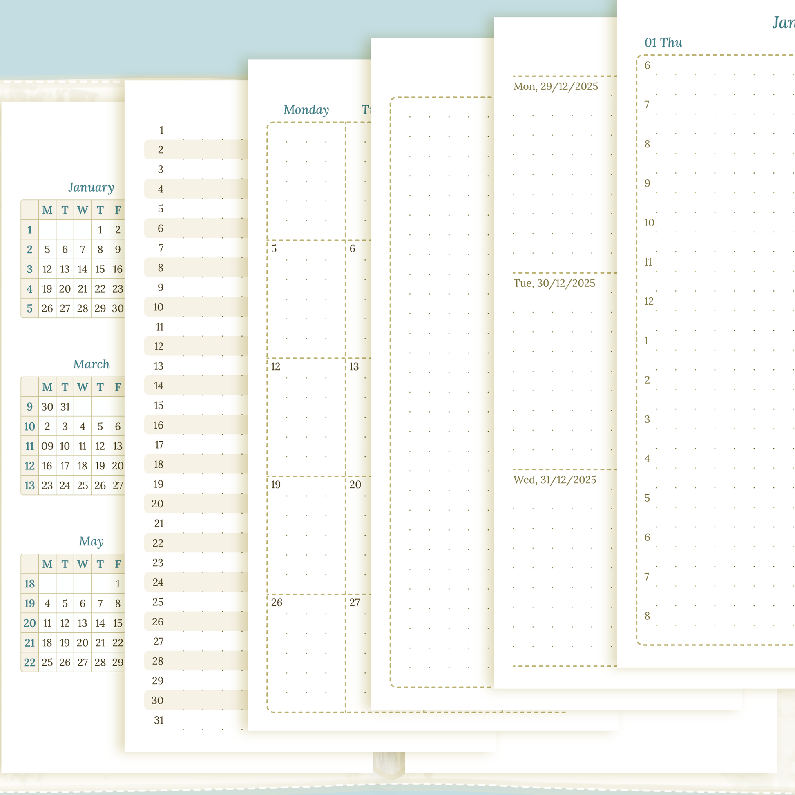Image resolution: width=795 pixels, height=795 pixels.
Task: Select week 20 in the May calendar
Action: [x=30, y=623]
